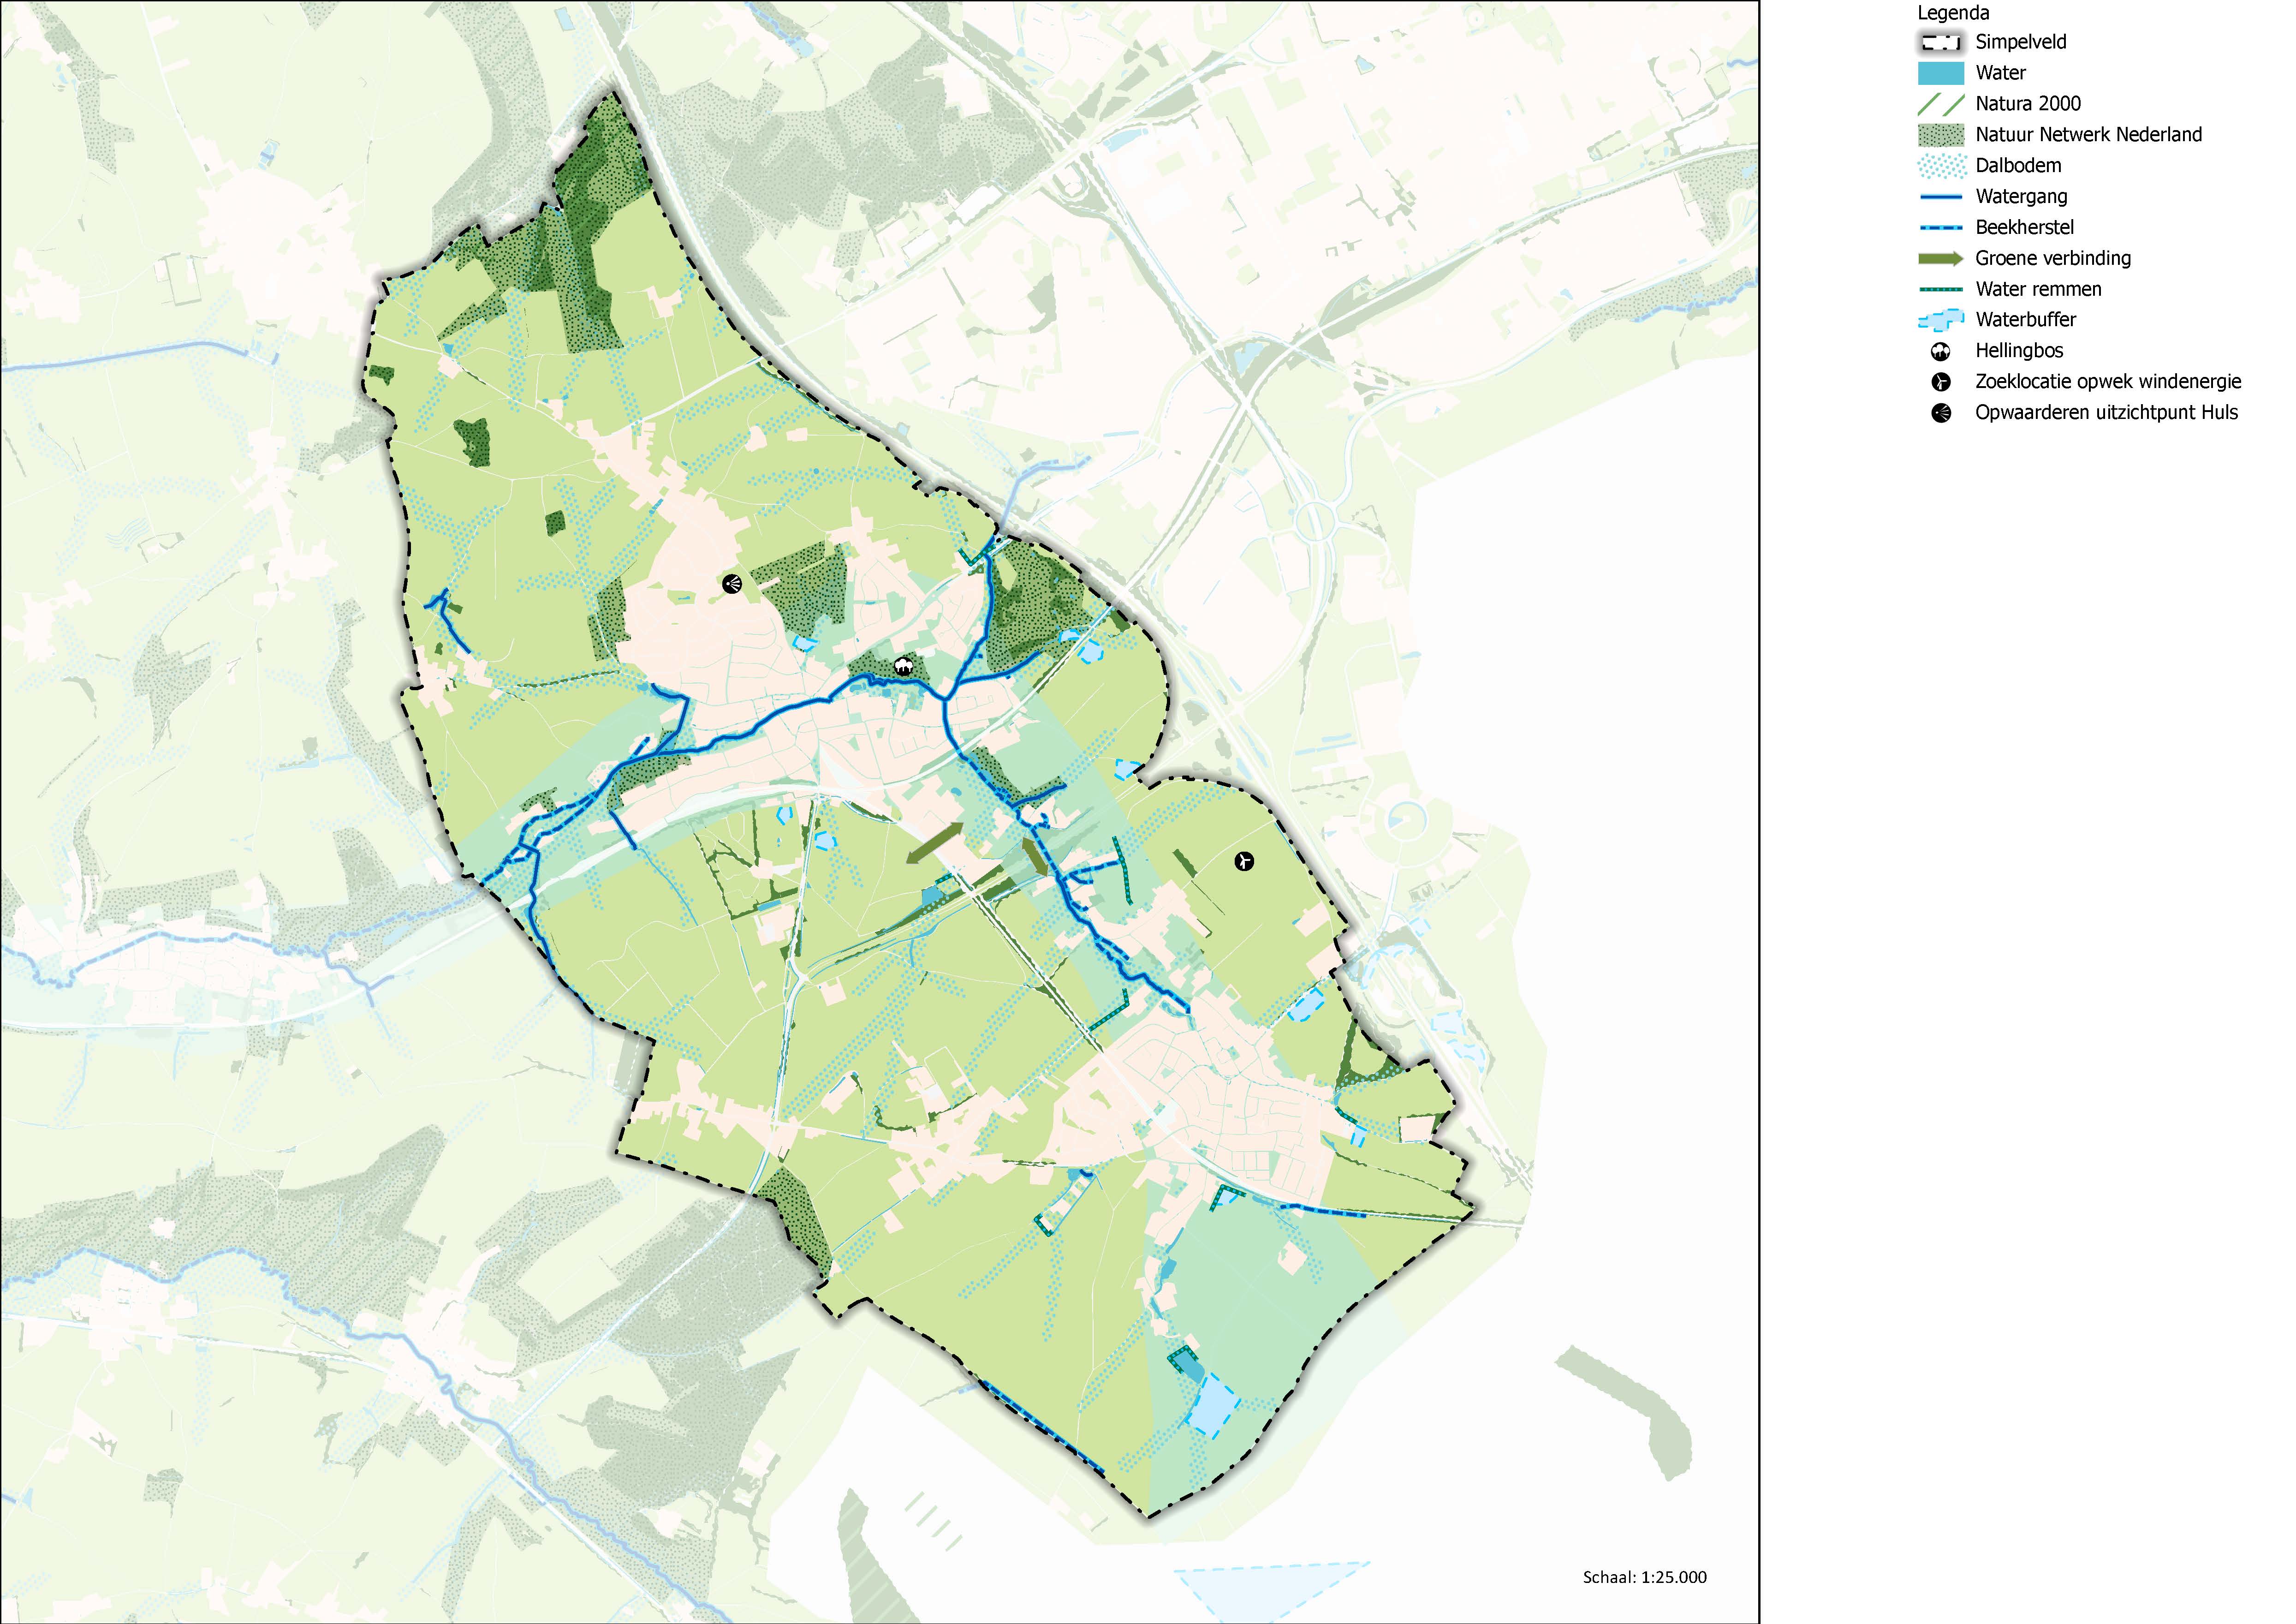Click the Schaal 1:25.000 label
Viewport: 2296px width, 1624px height.
pyautogui.click(x=1645, y=1577)
